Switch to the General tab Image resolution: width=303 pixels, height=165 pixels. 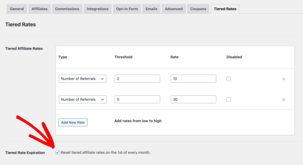pyautogui.click(x=17, y=9)
